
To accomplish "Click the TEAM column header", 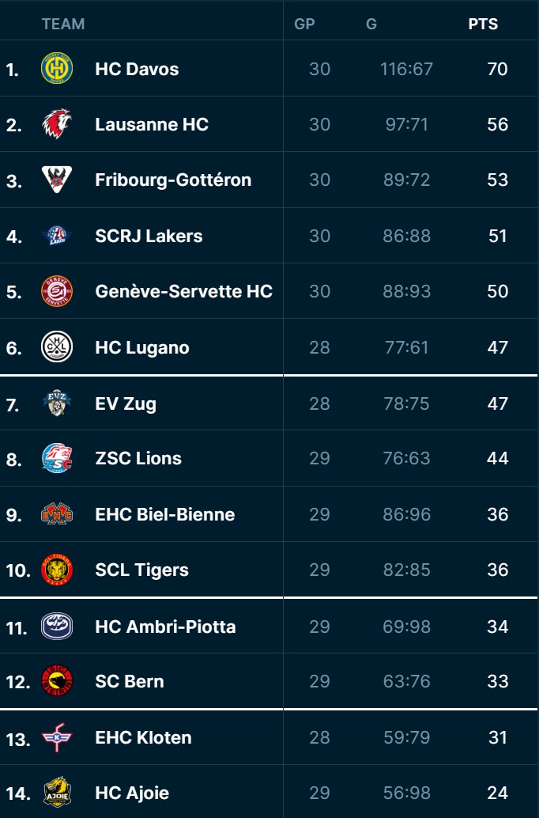I will tap(63, 24).
